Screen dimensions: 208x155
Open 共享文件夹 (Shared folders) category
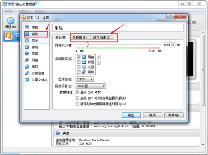36,80
